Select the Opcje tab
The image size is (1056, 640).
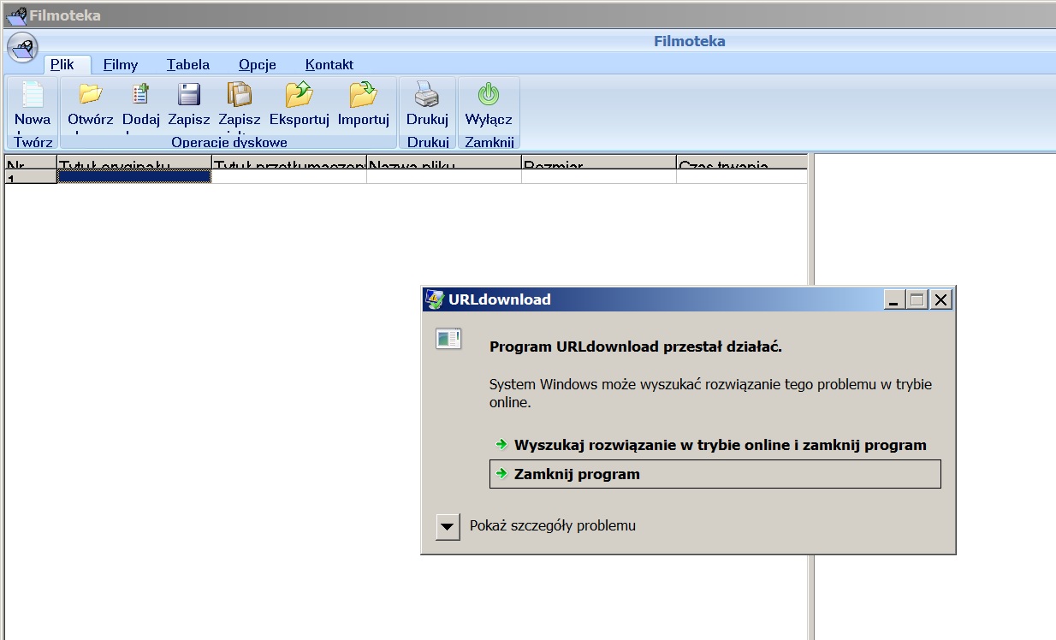(x=257, y=65)
